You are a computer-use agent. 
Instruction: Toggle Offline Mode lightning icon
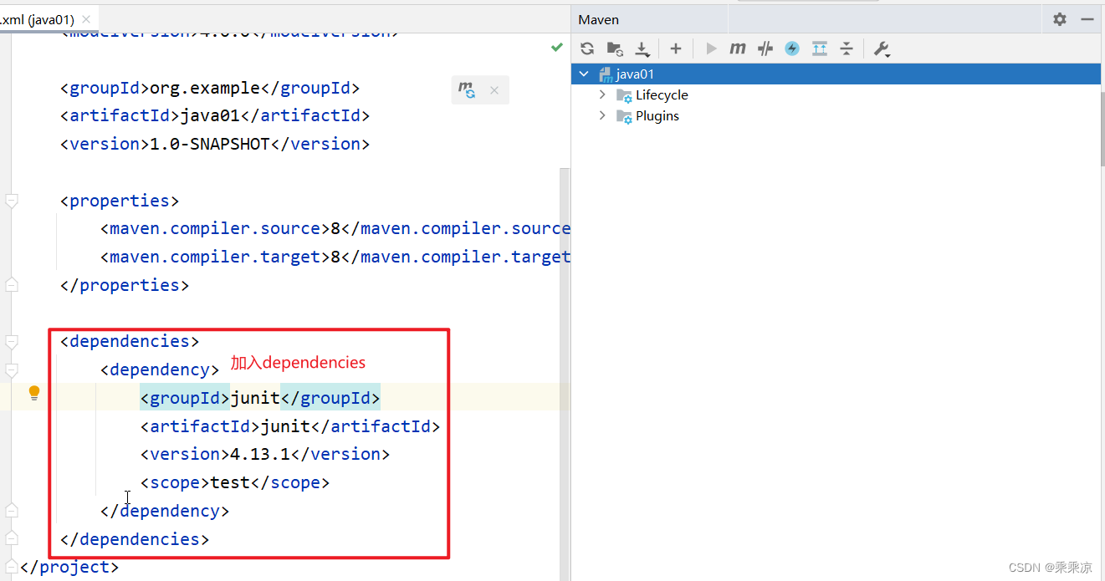(x=791, y=48)
